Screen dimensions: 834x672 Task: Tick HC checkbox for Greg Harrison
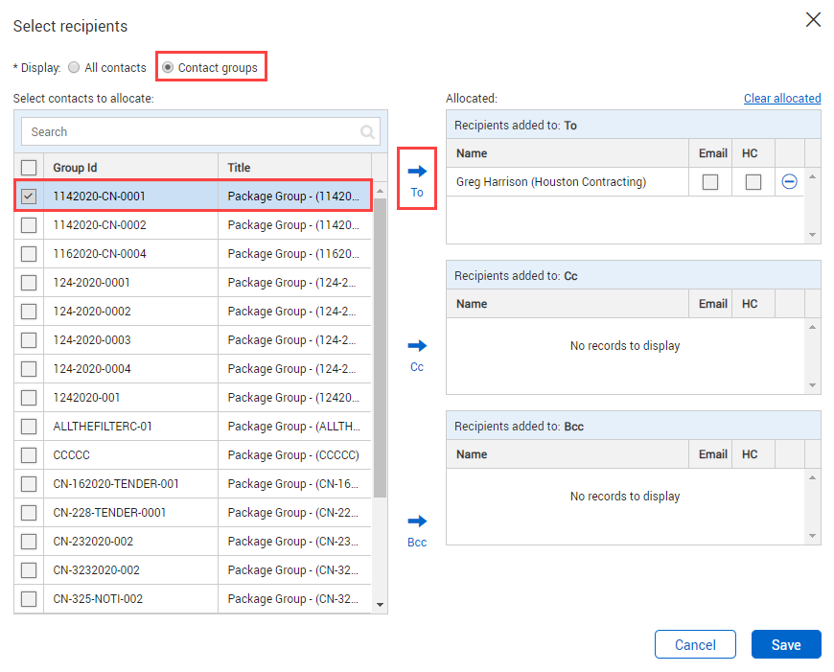[753, 182]
